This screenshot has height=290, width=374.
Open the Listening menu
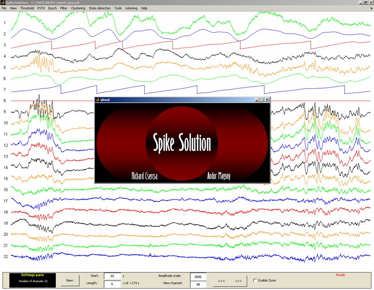coord(131,8)
